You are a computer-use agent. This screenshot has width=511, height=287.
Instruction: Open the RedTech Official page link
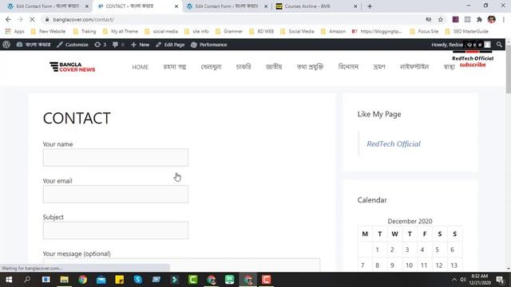394,143
